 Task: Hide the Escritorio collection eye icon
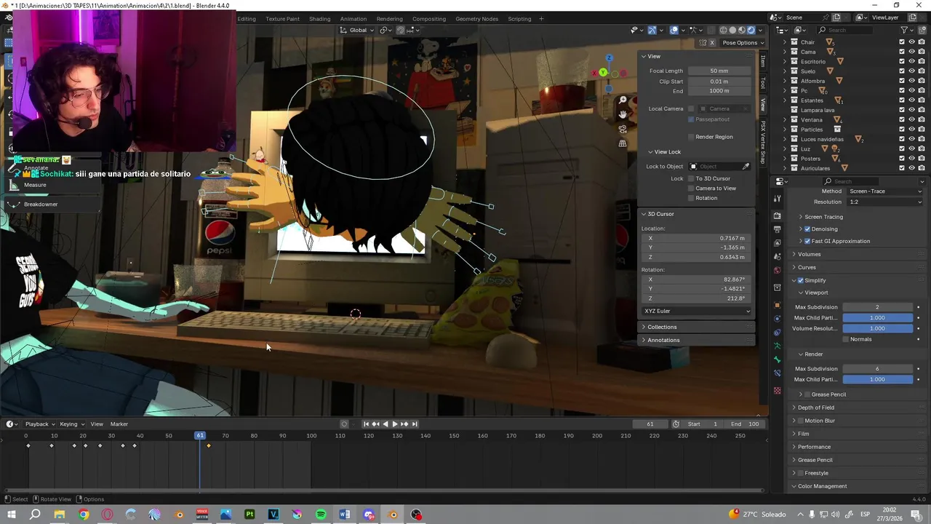[x=911, y=62]
